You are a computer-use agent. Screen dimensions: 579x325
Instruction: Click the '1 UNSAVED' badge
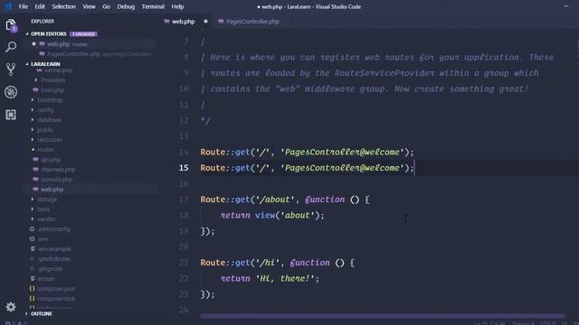coord(83,34)
